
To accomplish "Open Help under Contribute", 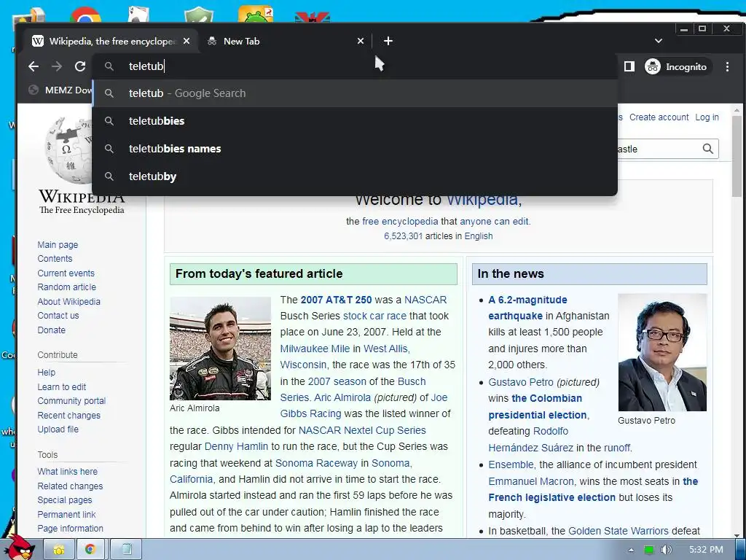I will (46, 373).
